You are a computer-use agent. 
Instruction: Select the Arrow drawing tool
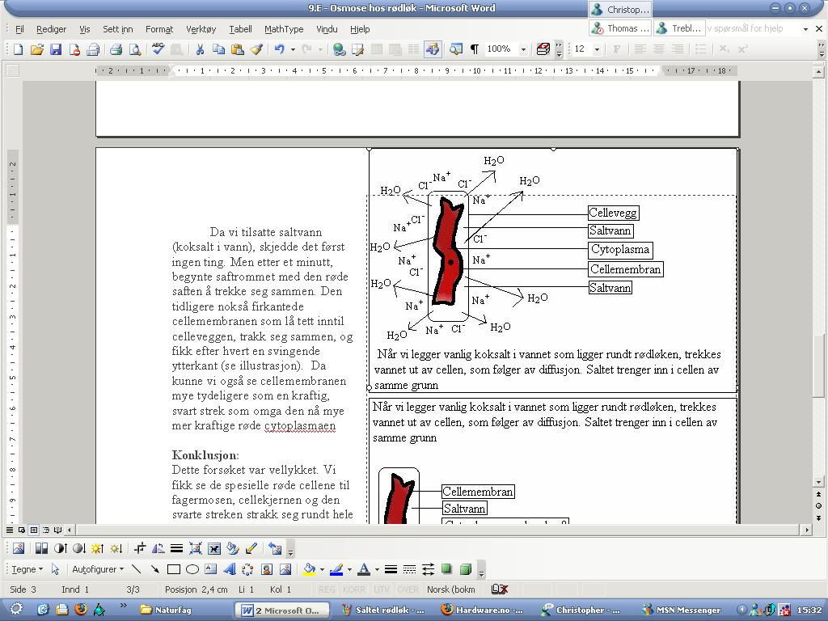[154, 569]
